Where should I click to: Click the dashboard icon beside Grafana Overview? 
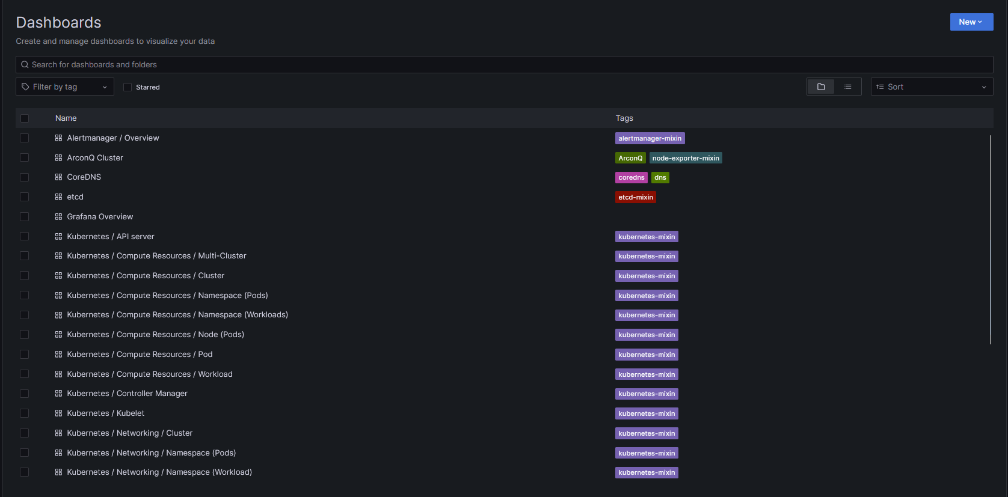pyautogui.click(x=58, y=217)
